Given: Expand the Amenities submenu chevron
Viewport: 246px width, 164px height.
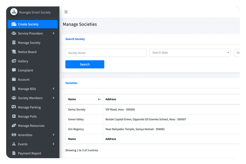Looking at the screenshot, I should point(53,135).
